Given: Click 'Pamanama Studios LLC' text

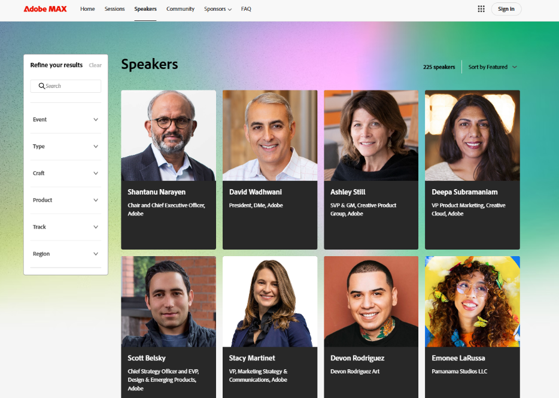Looking at the screenshot, I should (x=460, y=372).
